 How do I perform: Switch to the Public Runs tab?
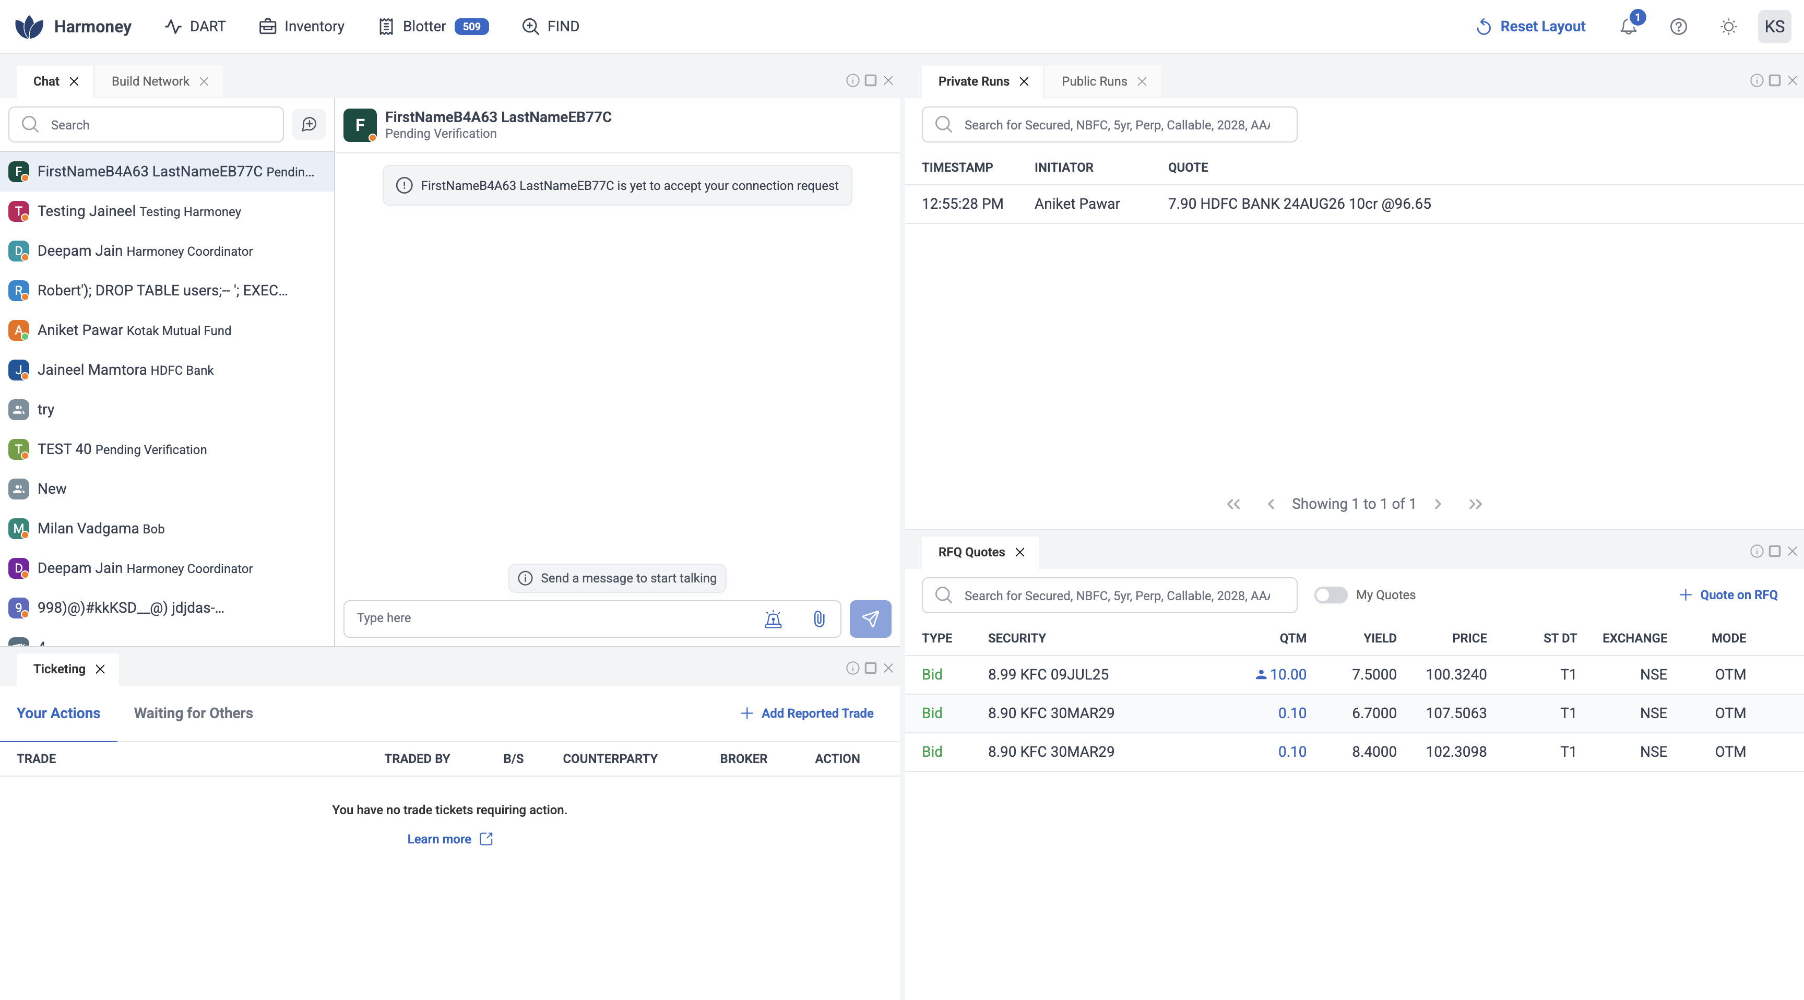[1094, 81]
